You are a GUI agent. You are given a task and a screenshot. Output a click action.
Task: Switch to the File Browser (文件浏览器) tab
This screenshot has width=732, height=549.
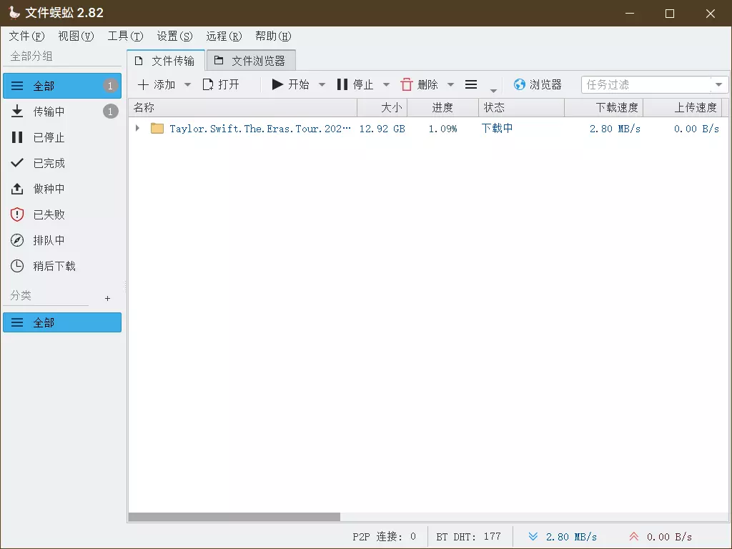250,61
